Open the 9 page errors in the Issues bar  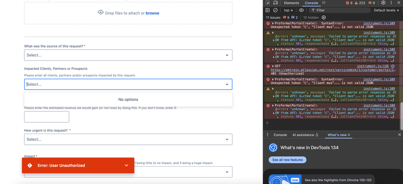pyautogui.click(x=286, y=17)
